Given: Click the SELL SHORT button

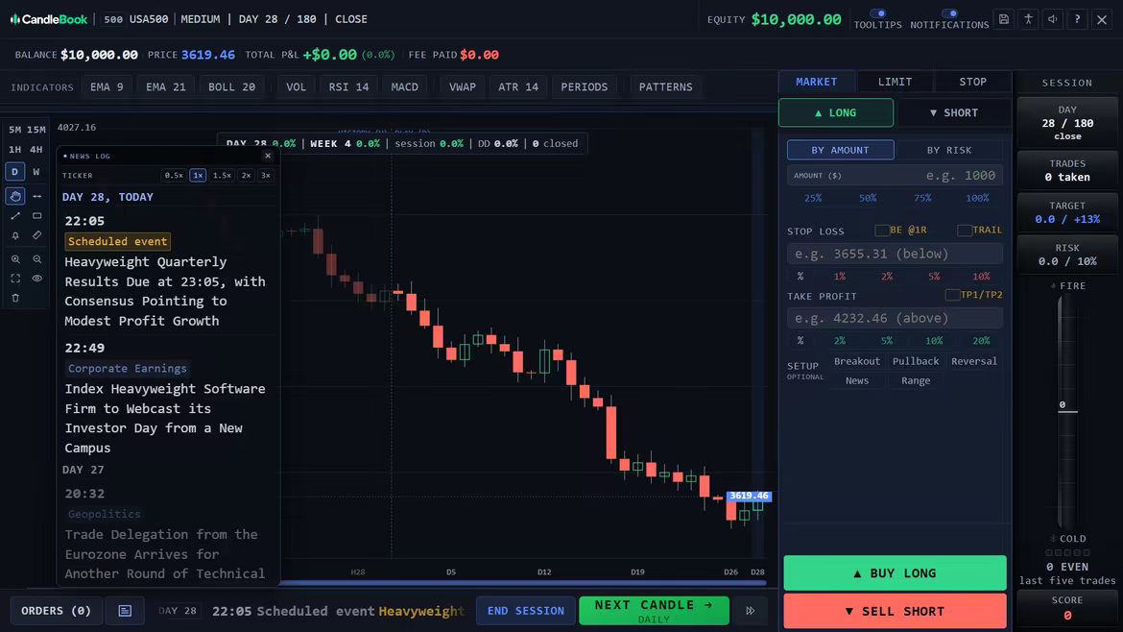Looking at the screenshot, I should 895,611.
